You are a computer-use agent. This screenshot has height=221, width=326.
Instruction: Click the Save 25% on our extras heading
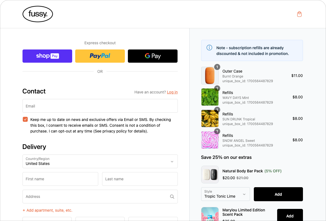point(226,157)
